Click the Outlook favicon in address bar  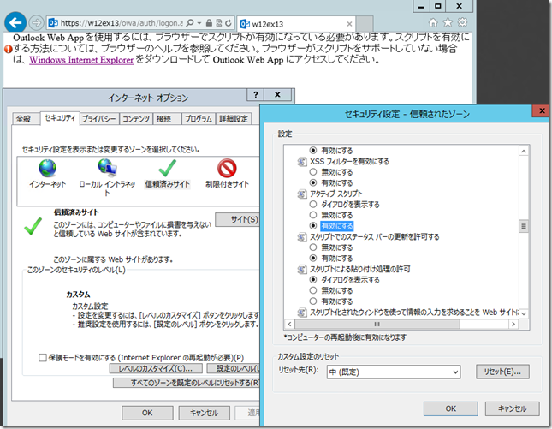(x=53, y=23)
